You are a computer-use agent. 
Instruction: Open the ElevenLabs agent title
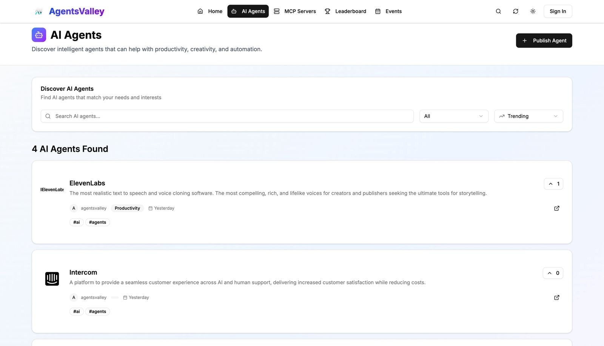(x=87, y=183)
